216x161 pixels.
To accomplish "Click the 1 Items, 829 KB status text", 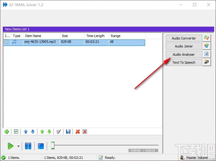I will click(64, 158).
